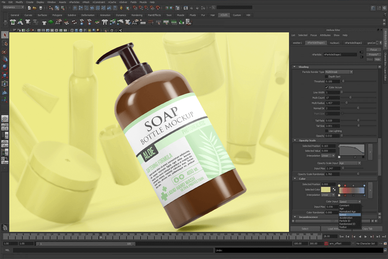Screen dimensions: 388x259
Task: Click the Select button below the Attribute Editor
Action: coord(305,229)
